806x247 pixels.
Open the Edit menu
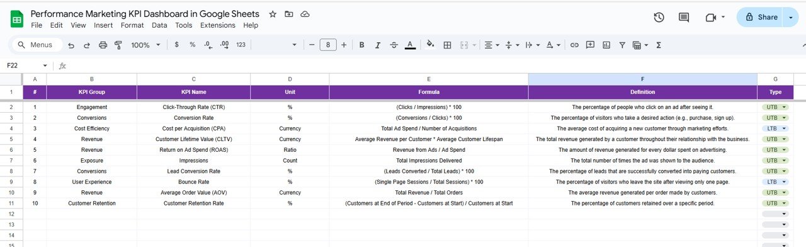57,25
